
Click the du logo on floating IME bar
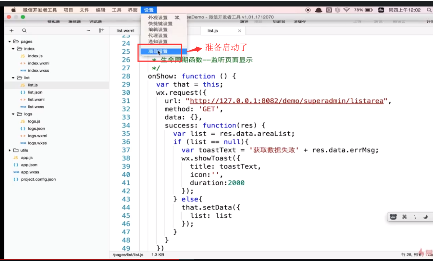tap(393, 217)
